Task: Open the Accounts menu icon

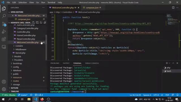Action: point(4,82)
